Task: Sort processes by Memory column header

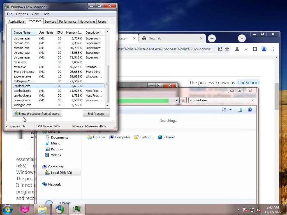Action: point(74,32)
